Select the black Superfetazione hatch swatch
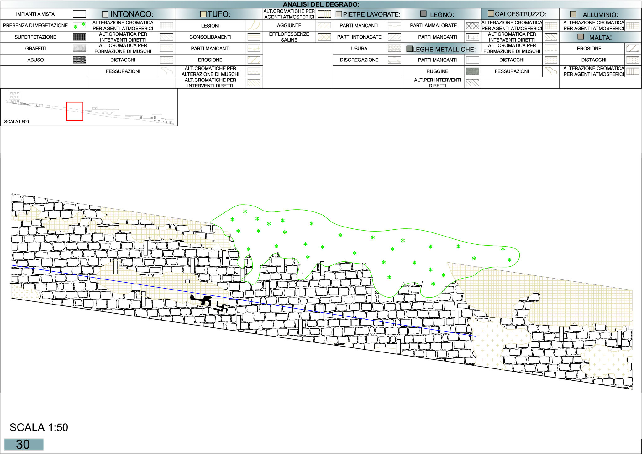This screenshot has width=642, height=454. point(79,37)
